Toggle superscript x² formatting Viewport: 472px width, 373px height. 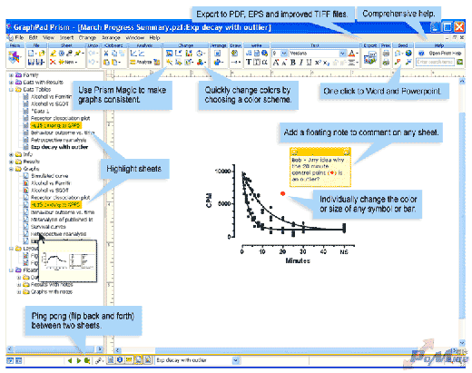coord(318,63)
